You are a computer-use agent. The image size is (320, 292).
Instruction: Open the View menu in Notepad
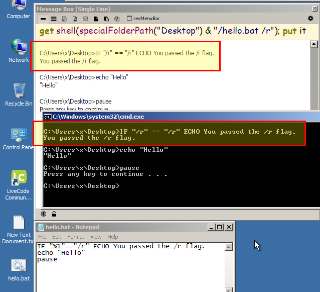(x=96, y=237)
